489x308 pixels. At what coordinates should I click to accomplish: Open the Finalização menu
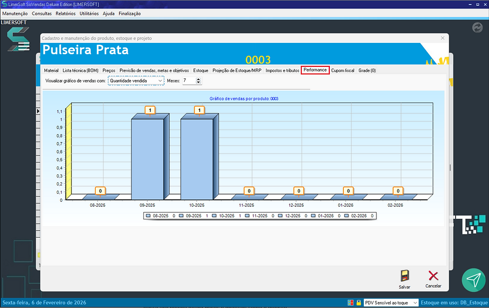tap(129, 13)
